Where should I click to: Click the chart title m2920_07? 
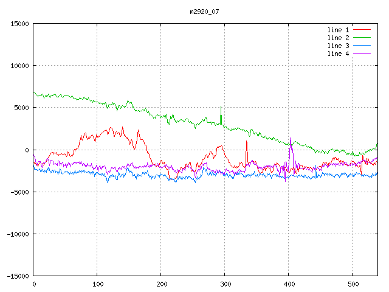point(204,12)
